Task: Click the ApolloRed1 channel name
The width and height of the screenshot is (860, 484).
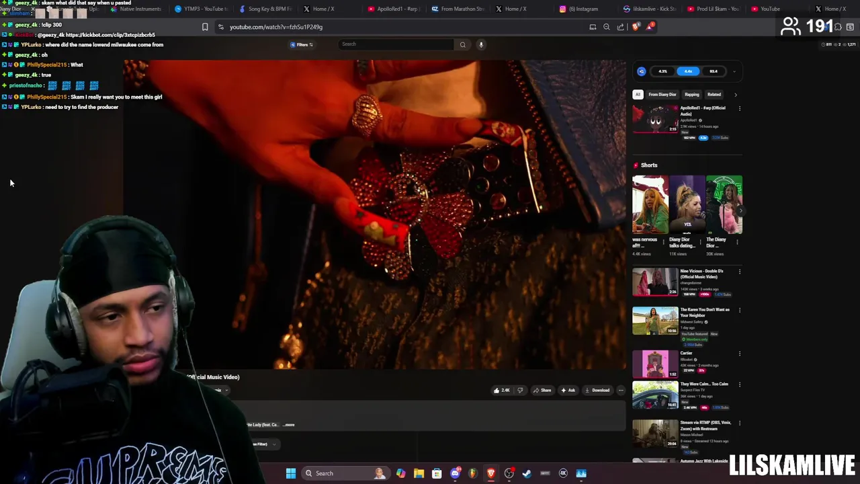Action: coord(689,120)
